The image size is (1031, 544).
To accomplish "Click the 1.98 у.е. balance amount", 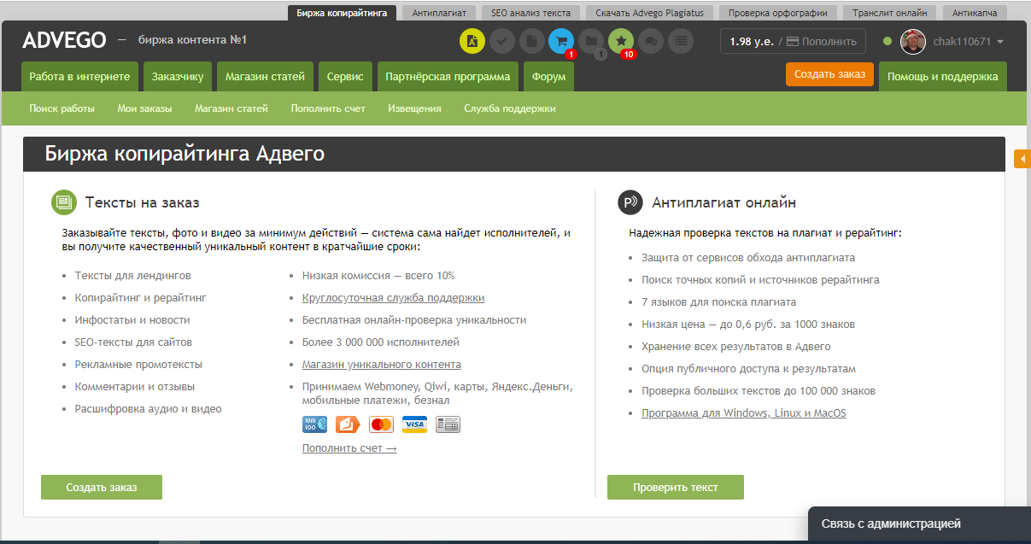I will (752, 41).
